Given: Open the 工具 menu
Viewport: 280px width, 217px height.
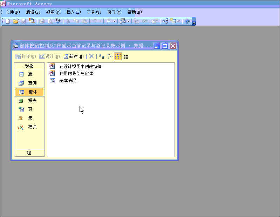Looking at the screenshot, I should point(94,12).
